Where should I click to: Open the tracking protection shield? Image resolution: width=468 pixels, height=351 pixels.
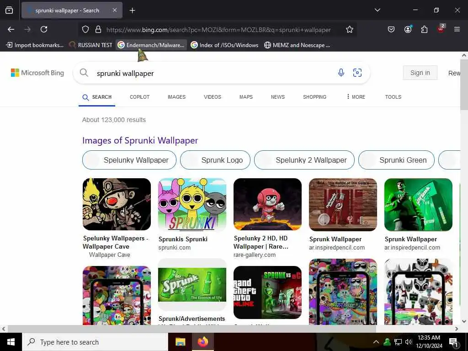click(85, 30)
